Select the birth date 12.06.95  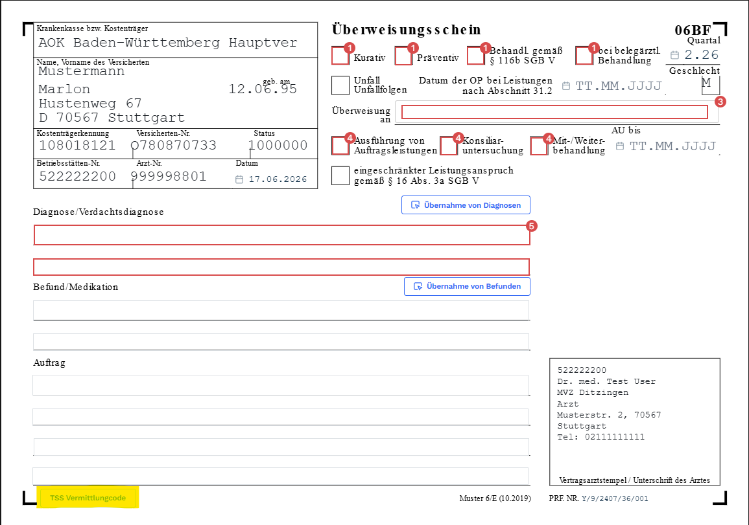coord(262,89)
